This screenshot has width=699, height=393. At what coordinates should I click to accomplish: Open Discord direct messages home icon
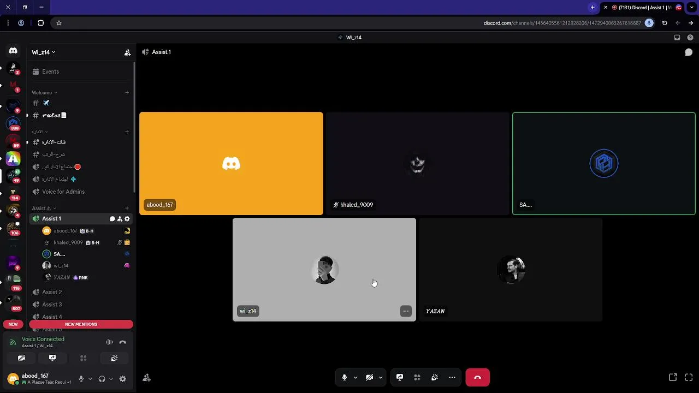[13, 51]
